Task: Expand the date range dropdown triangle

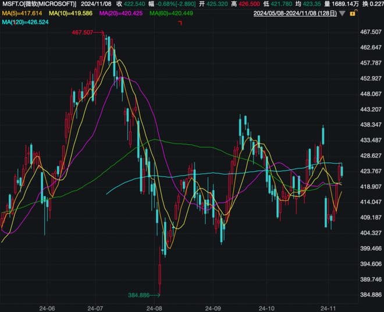Action: 341,13
